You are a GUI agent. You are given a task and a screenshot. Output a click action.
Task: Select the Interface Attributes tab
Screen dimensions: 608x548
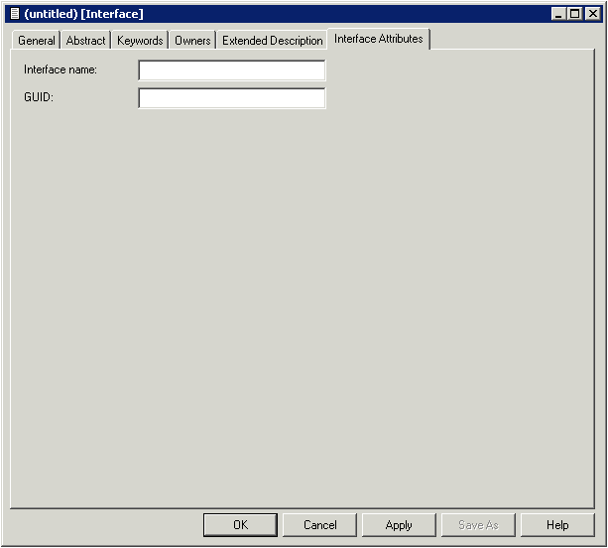378,39
